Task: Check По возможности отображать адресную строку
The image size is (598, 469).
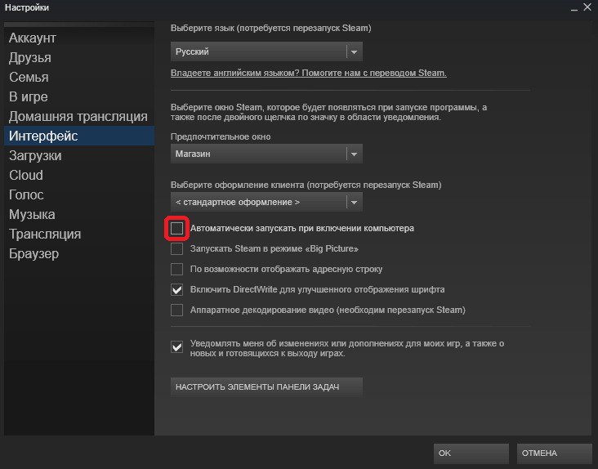Action: (176, 269)
